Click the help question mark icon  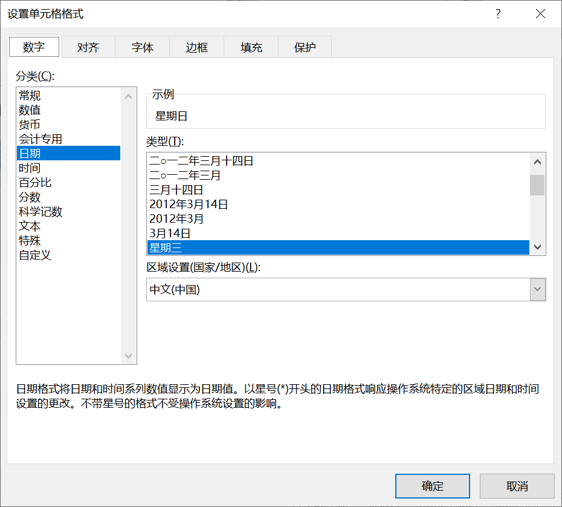click(x=498, y=14)
